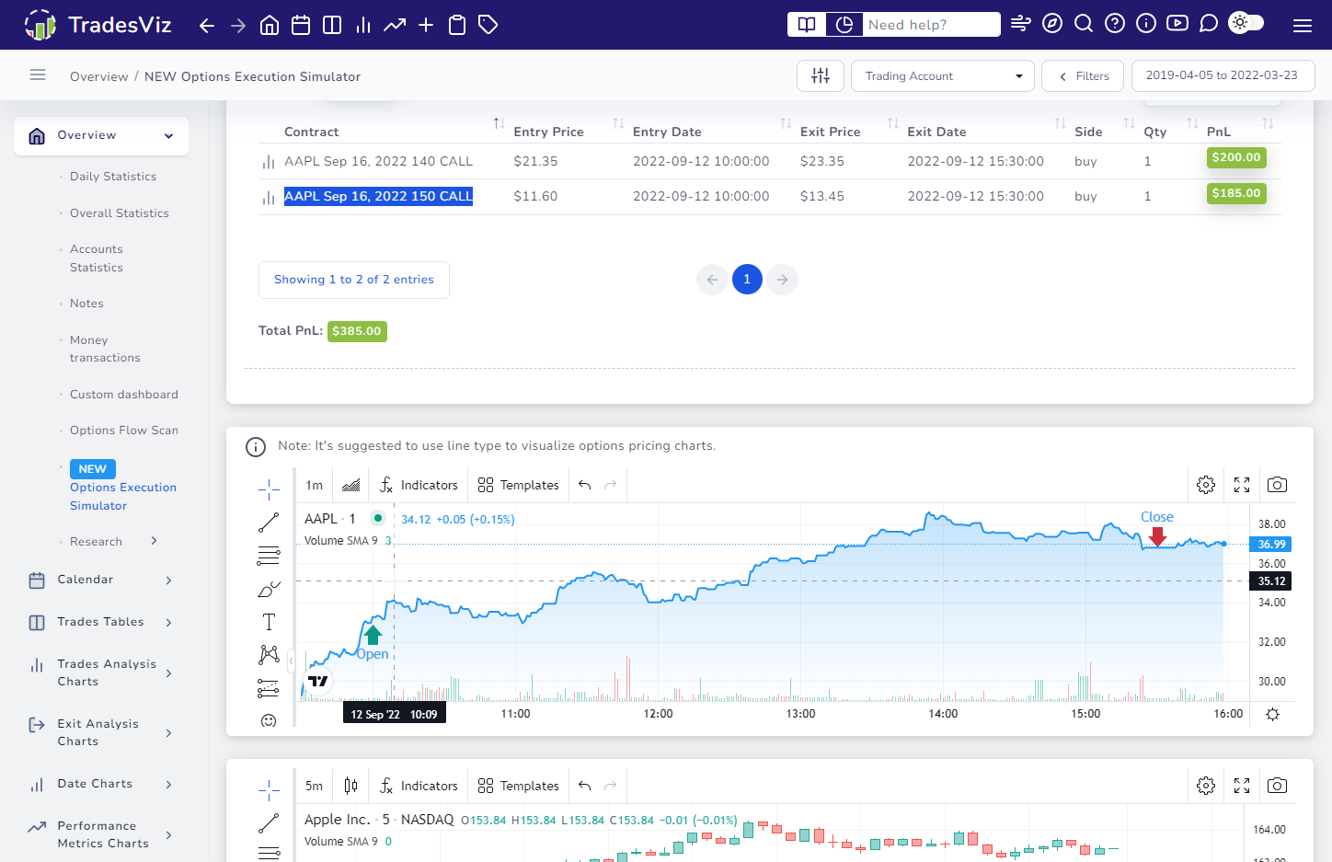Image resolution: width=1332 pixels, height=862 pixels.
Task: Open the clipboard icon in top bar
Action: coord(457,25)
